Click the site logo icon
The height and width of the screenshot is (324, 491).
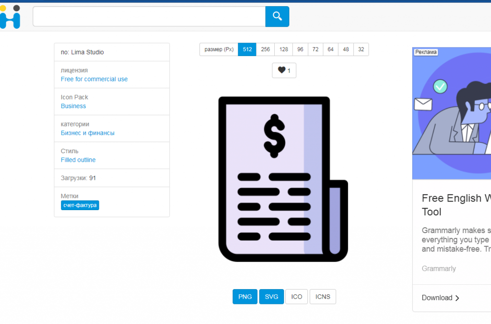tap(10, 17)
